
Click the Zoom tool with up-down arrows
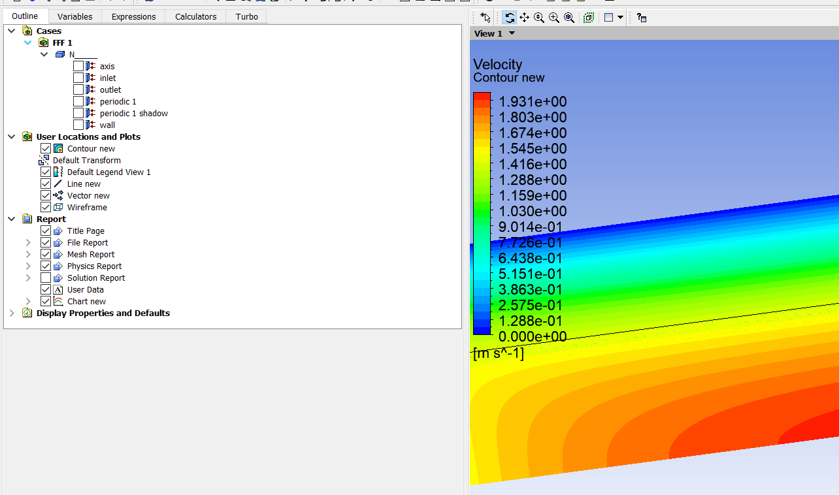(x=539, y=18)
